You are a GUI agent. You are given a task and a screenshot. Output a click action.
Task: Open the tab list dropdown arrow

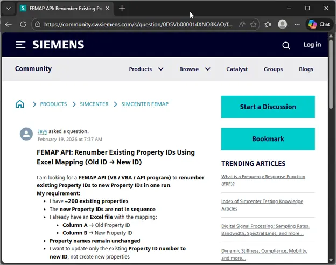(9, 9)
